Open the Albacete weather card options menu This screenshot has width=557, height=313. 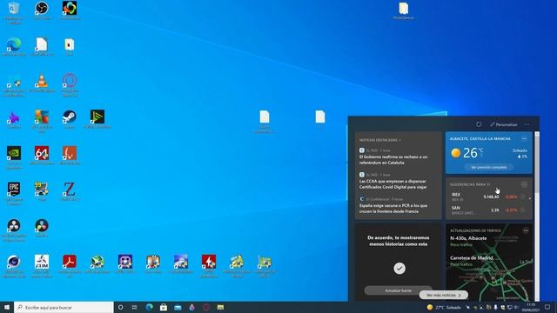pyautogui.click(x=524, y=138)
